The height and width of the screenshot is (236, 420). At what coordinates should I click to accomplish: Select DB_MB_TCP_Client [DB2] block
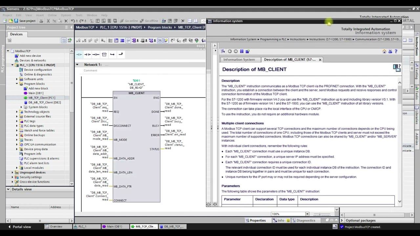(45, 102)
